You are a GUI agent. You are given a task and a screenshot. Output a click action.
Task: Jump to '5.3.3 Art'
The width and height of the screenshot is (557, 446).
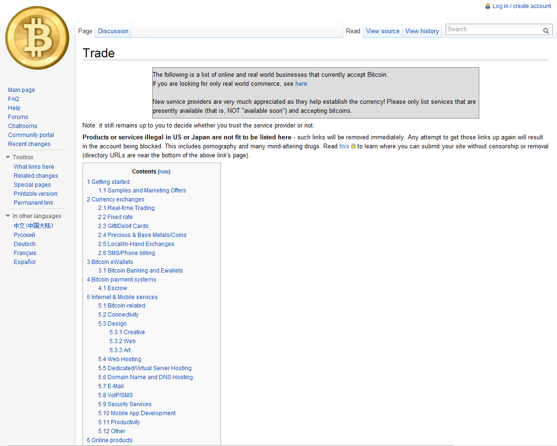pyautogui.click(x=120, y=350)
